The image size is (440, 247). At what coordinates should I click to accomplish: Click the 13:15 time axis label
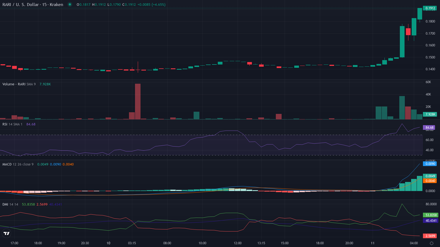(261, 243)
